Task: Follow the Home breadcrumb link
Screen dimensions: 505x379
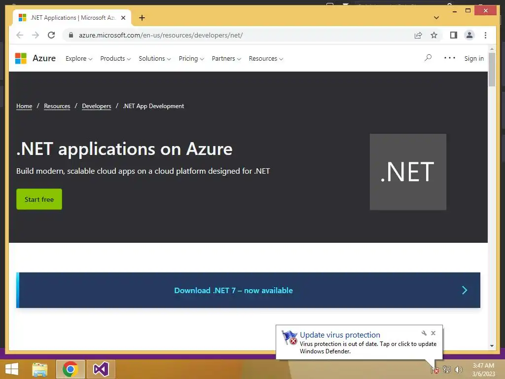Action: tap(24, 106)
